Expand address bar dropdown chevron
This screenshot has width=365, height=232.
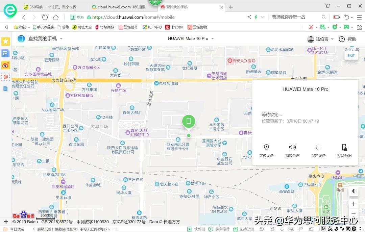point(263,17)
